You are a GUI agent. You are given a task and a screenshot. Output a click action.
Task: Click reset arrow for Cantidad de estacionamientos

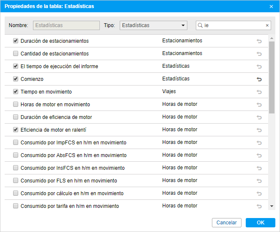(259, 54)
